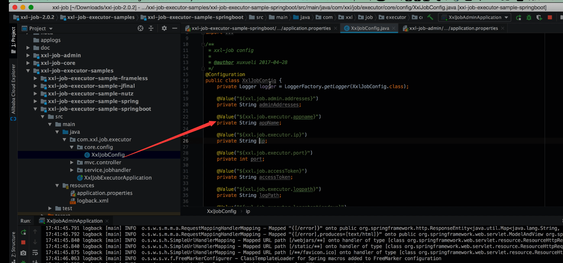This screenshot has width=563, height=263.
Task: Open the Project panel settings gear
Action: tap(164, 28)
